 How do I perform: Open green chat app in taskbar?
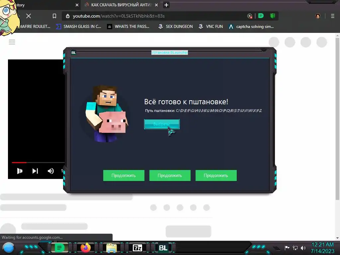59,248
